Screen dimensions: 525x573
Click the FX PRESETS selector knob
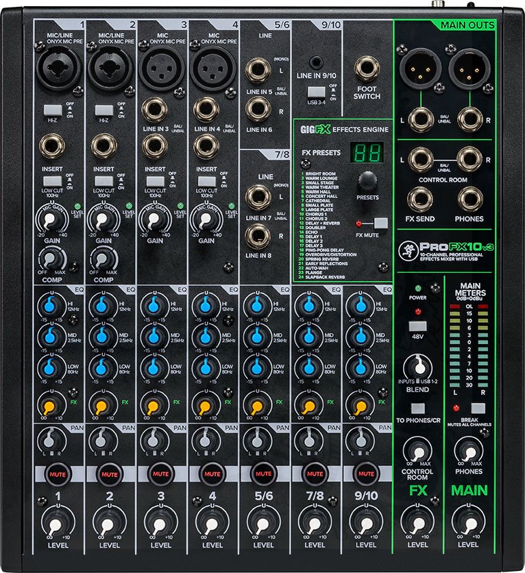[368, 180]
